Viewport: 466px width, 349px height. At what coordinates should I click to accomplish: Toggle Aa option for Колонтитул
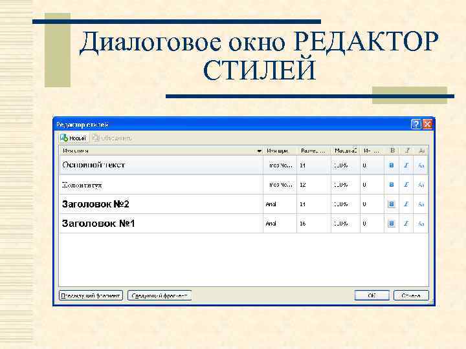[421, 185]
